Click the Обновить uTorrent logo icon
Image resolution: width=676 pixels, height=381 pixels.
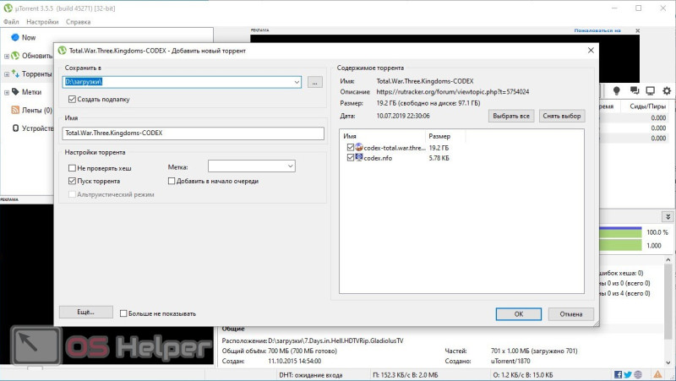(x=15, y=56)
